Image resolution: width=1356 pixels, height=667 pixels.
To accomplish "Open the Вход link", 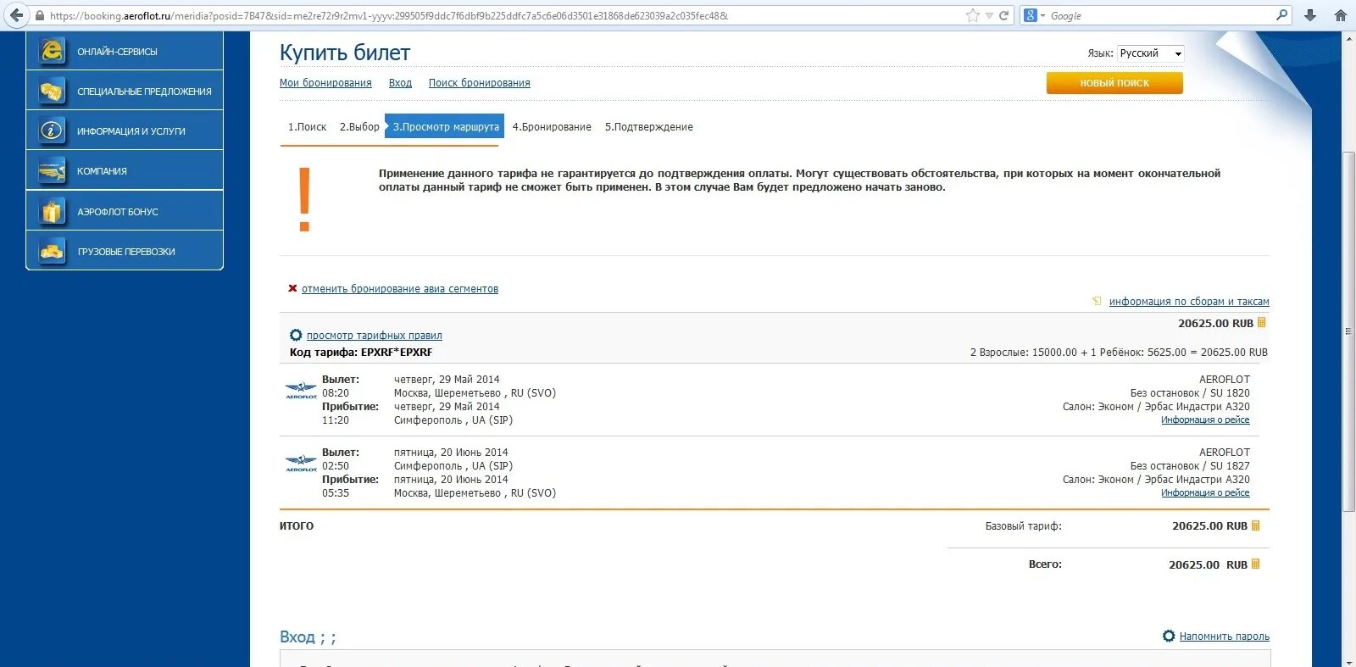I will click(400, 83).
